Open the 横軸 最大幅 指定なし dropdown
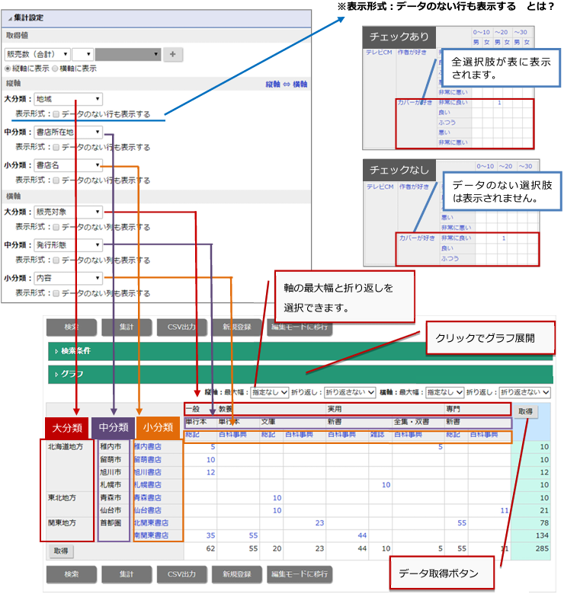The image size is (564, 594). [444, 392]
